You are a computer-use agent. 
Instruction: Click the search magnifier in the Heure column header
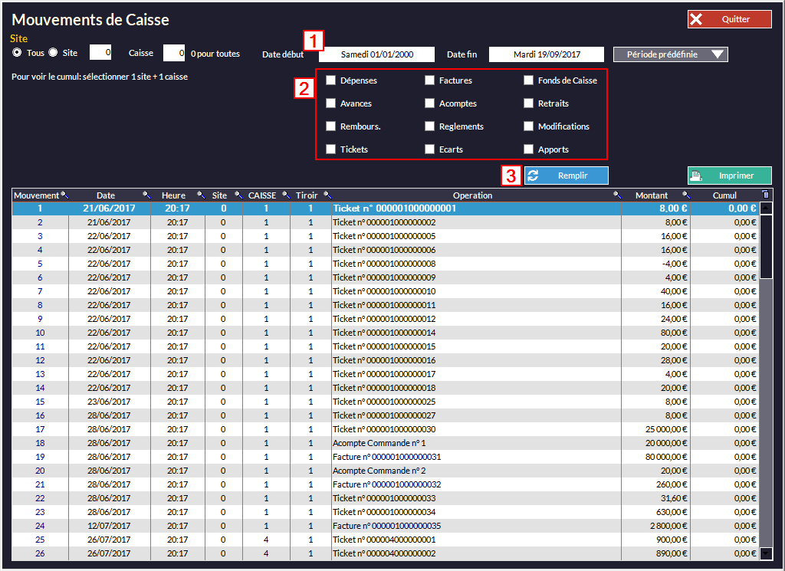point(201,195)
